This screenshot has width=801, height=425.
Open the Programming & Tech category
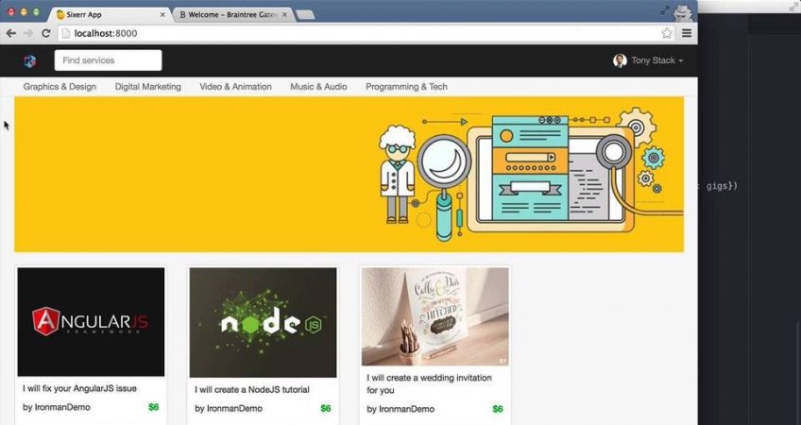[406, 87]
